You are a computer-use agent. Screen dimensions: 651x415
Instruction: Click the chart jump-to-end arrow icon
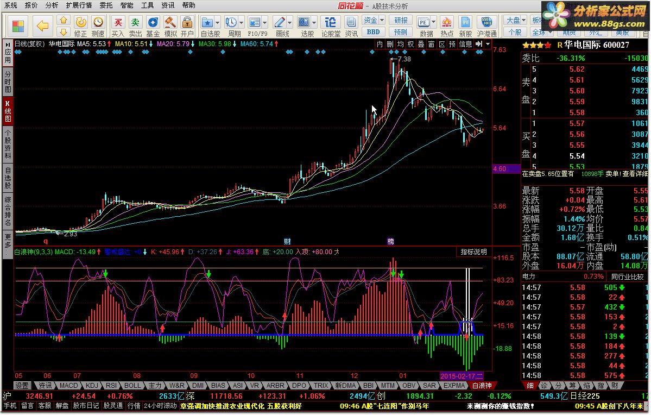(479, 44)
